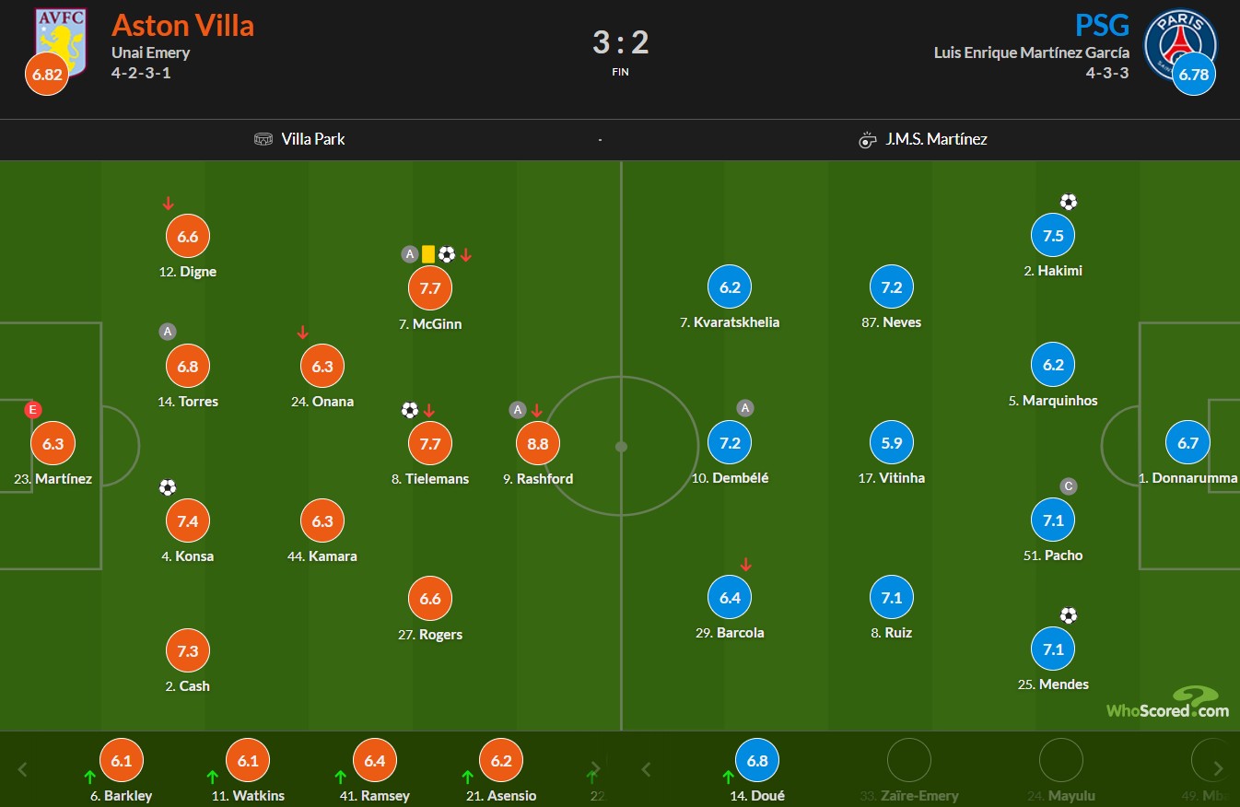Select Vitinha's 5.9 rating circle
The height and width of the screenshot is (807, 1240).
892,442
